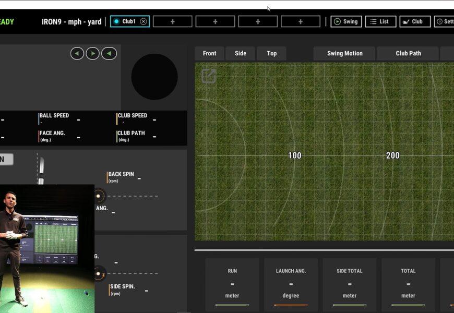Step to the next frame
The width and height of the screenshot is (454, 313).
[93, 53]
